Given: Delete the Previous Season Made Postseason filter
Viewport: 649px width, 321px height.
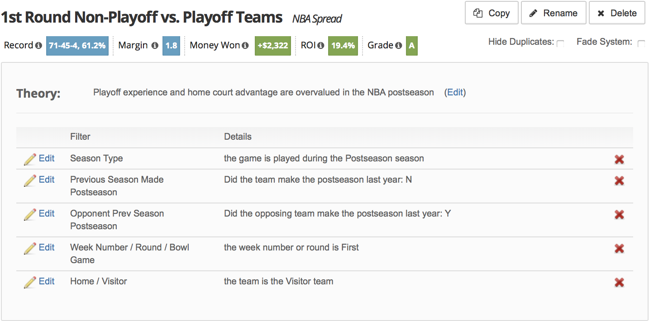Looking at the screenshot, I should pyautogui.click(x=619, y=181).
